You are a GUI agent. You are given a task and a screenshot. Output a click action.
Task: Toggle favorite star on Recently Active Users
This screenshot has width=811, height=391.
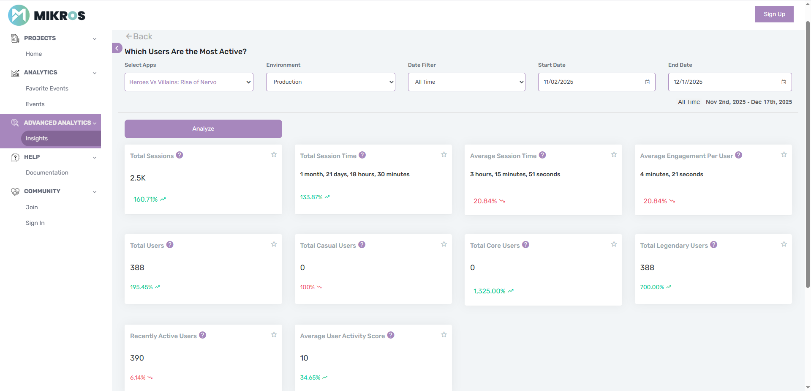274,335
